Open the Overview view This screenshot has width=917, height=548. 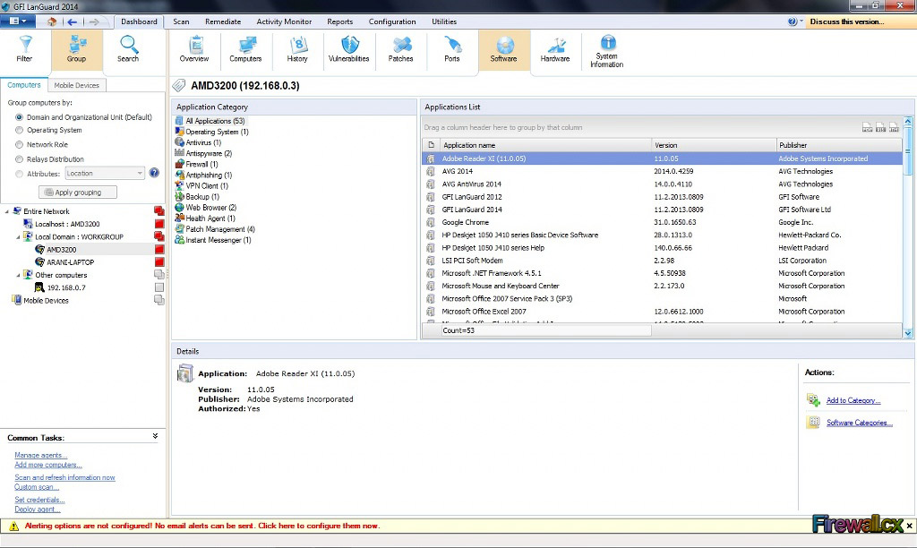pos(194,49)
